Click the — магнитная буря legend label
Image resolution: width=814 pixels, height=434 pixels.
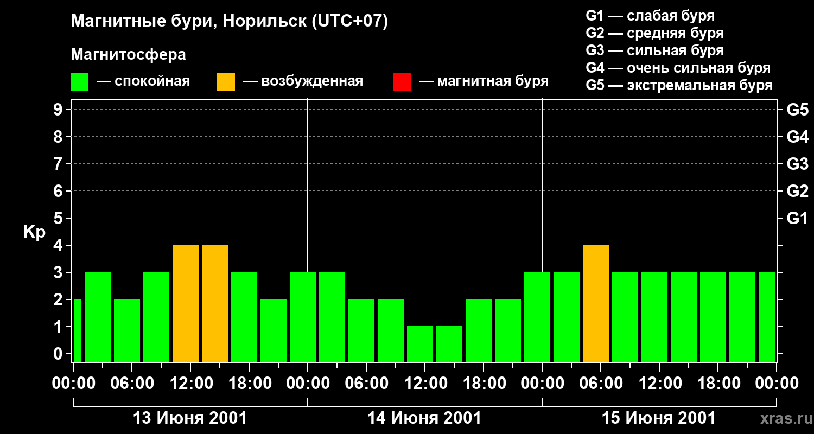(484, 81)
